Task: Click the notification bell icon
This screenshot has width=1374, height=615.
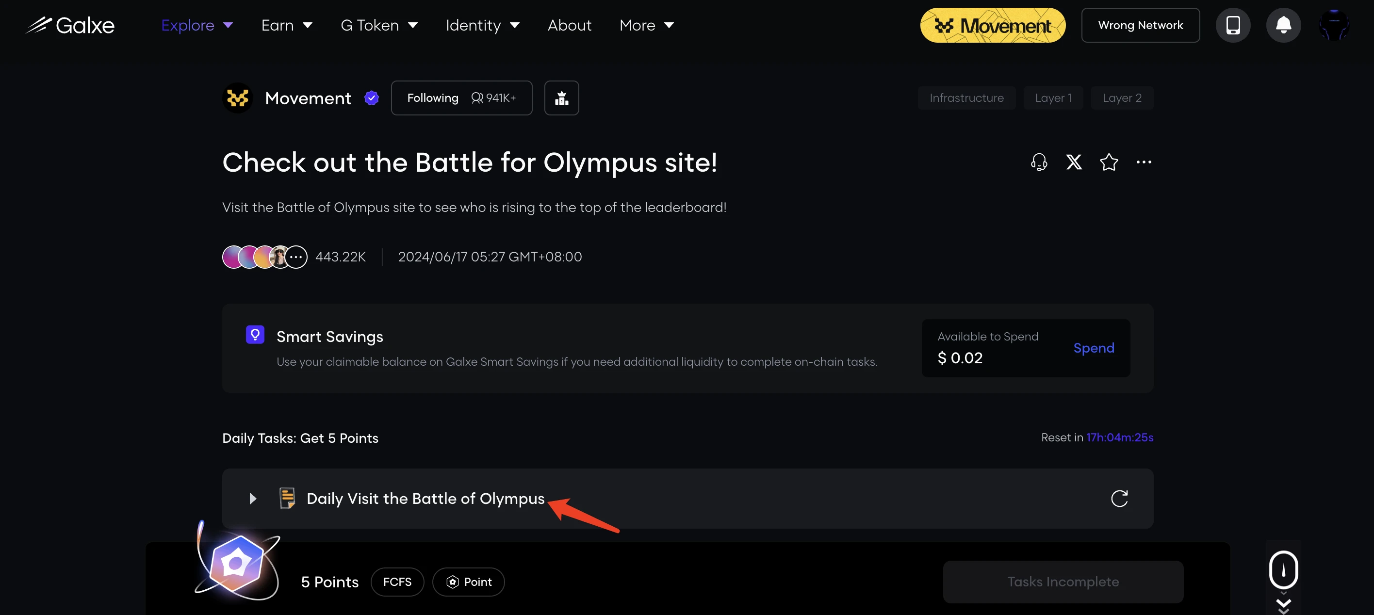Action: pyautogui.click(x=1283, y=25)
